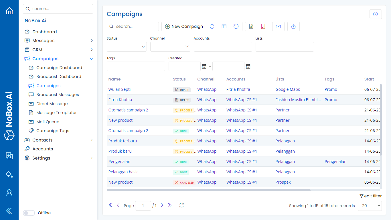Image resolution: width=391 pixels, height=220 pixels.
Task: Expand the Contacts section
Action: pyautogui.click(x=42, y=140)
